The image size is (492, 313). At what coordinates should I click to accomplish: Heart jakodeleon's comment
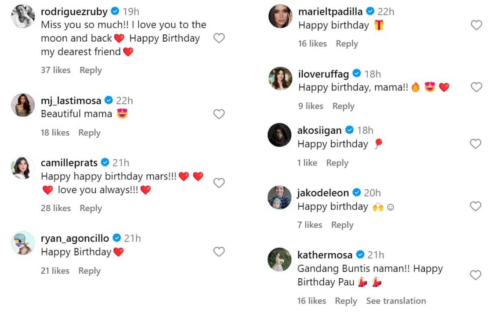point(476,206)
